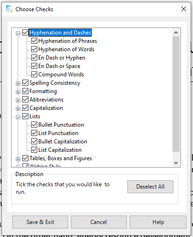The height and width of the screenshot is (237, 193).
Task: Select the Hyphenation of Phrases label
Action: (x=68, y=41)
